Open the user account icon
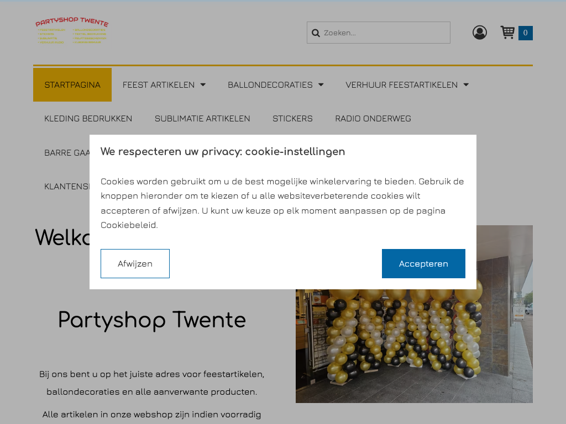The width and height of the screenshot is (566, 424). coord(480,33)
